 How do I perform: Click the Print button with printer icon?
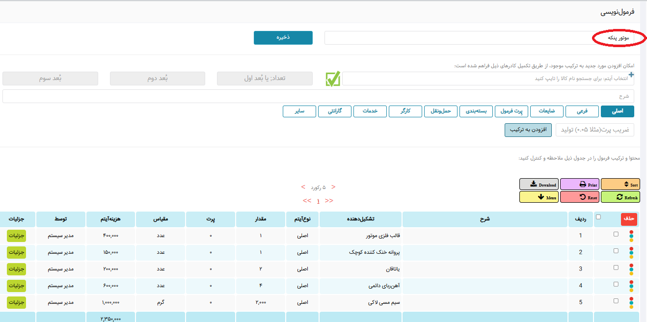click(x=580, y=185)
